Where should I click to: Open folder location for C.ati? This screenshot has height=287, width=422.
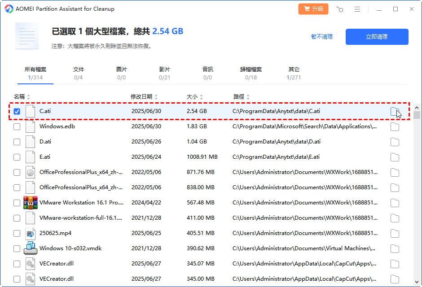(395, 112)
